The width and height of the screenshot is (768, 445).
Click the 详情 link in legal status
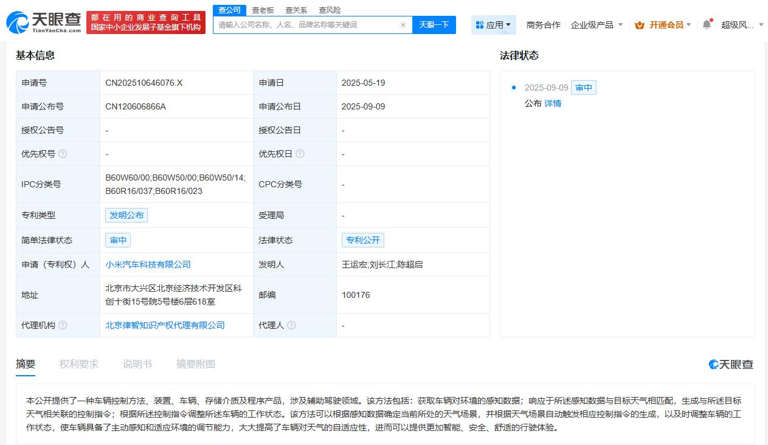(553, 103)
